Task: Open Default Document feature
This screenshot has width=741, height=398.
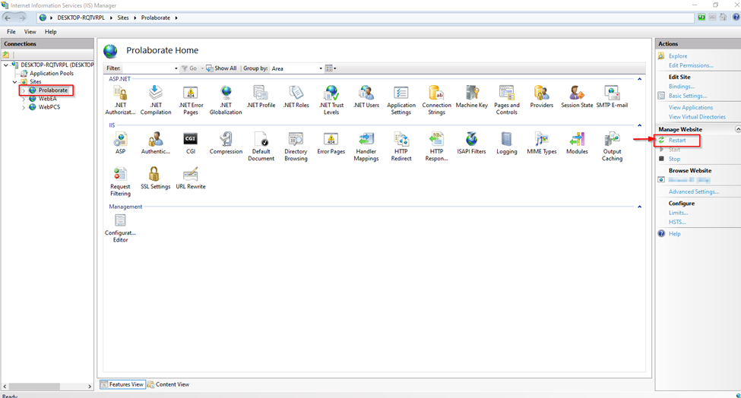Action: pos(261,147)
